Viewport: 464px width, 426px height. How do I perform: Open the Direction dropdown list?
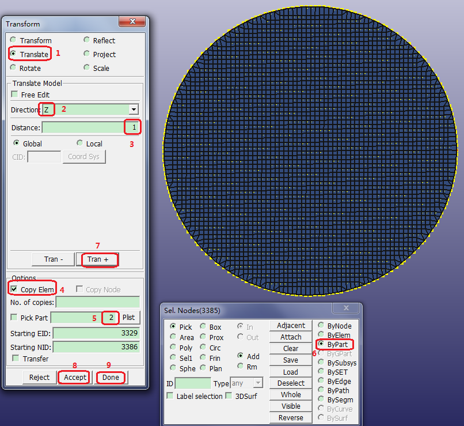pyautogui.click(x=134, y=110)
